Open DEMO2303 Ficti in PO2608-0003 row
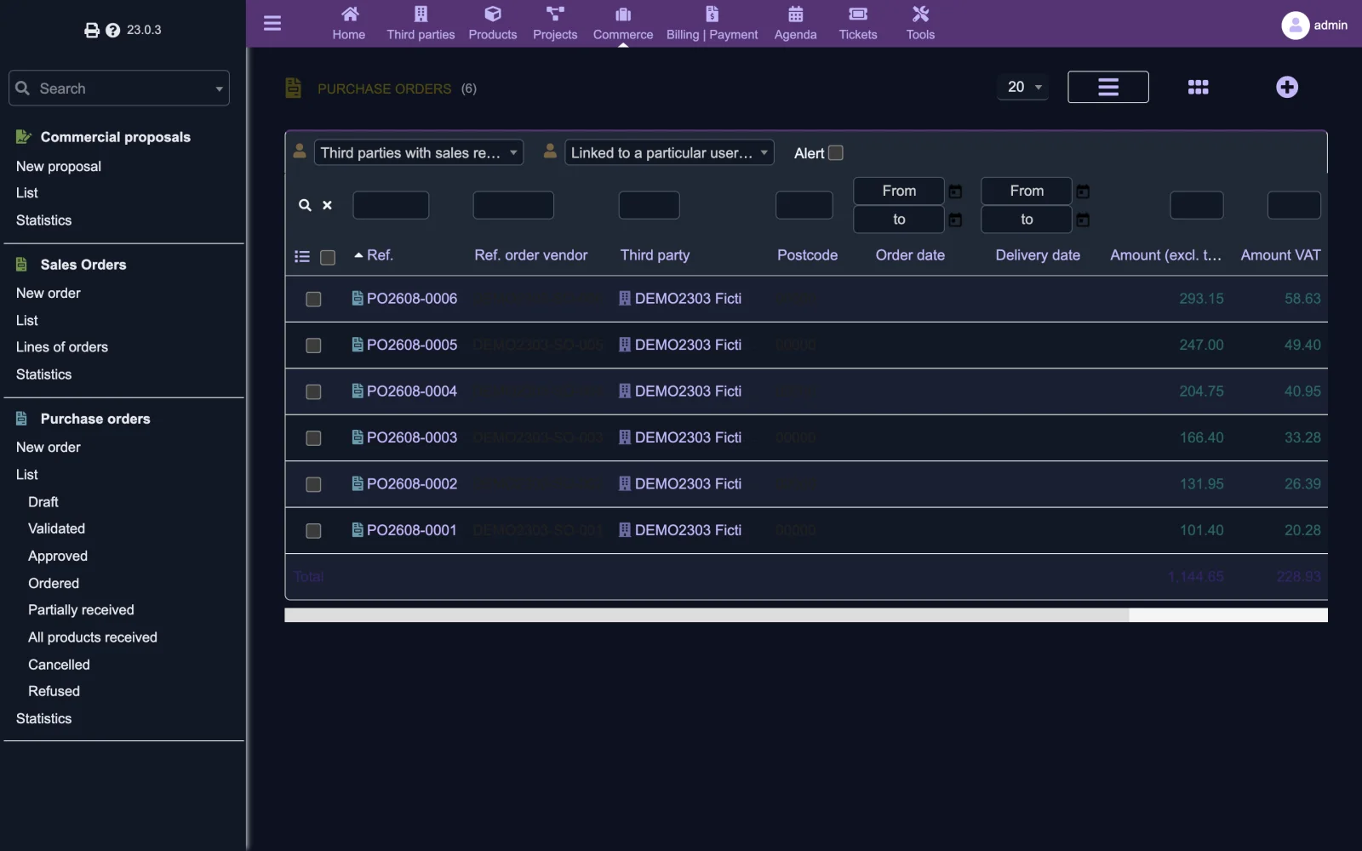The image size is (1362, 851). [x=688, y=437]
